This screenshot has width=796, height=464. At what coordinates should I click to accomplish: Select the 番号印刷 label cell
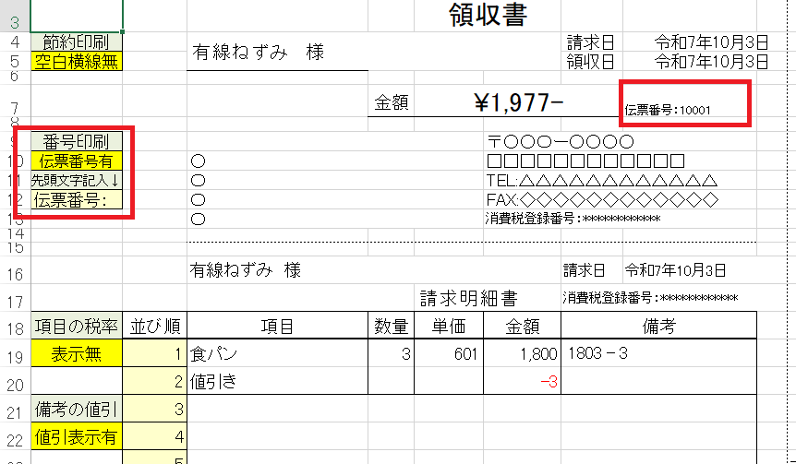[x=76, y=142]
